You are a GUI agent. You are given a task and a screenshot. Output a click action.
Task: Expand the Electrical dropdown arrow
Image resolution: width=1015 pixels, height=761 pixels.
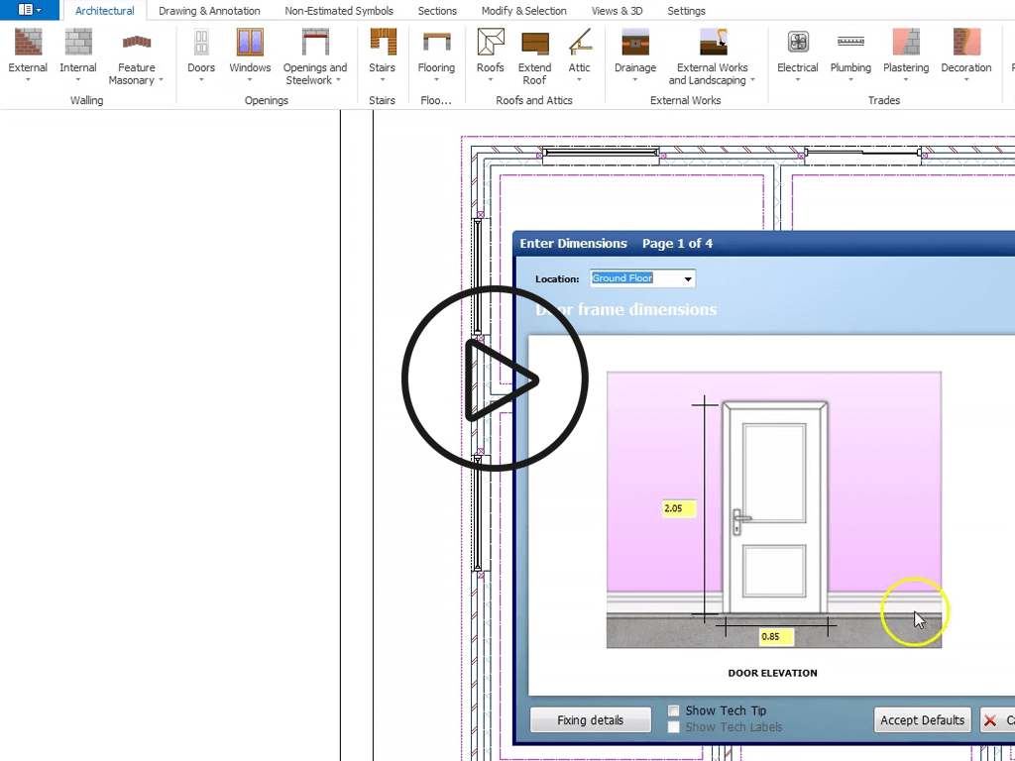point(798,80)
